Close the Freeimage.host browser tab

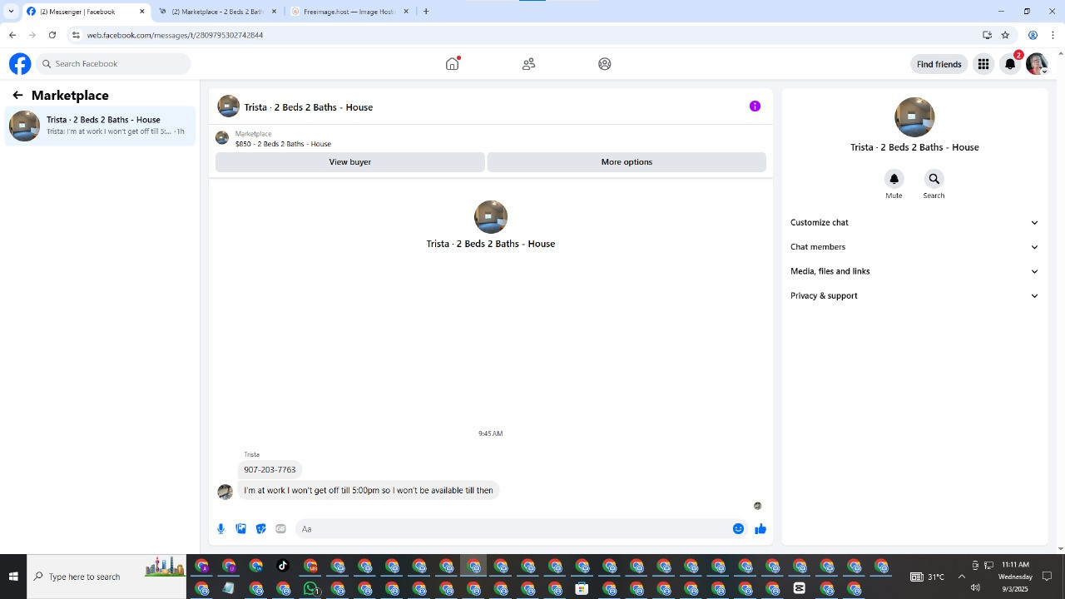(x=406, y=12)
